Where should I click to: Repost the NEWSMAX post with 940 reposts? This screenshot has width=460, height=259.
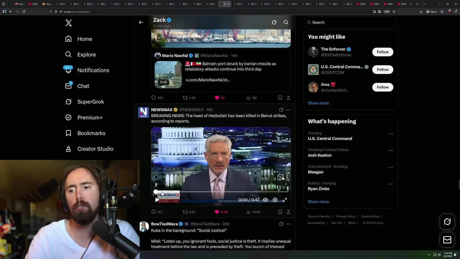(x=189, y=212)
